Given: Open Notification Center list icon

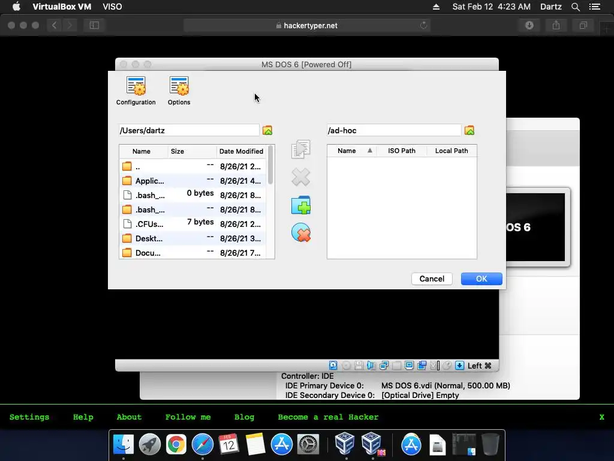Looking at the screenshot, I should tap(595, 7).
